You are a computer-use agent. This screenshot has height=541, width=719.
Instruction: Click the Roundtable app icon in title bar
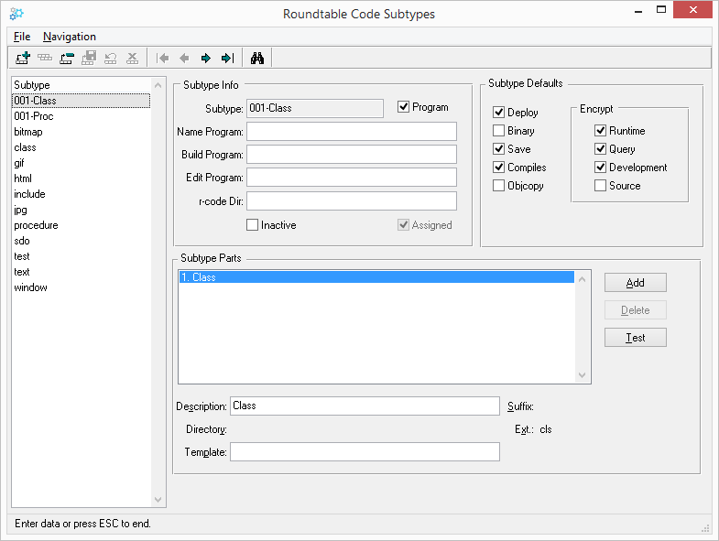coord(16,14)
